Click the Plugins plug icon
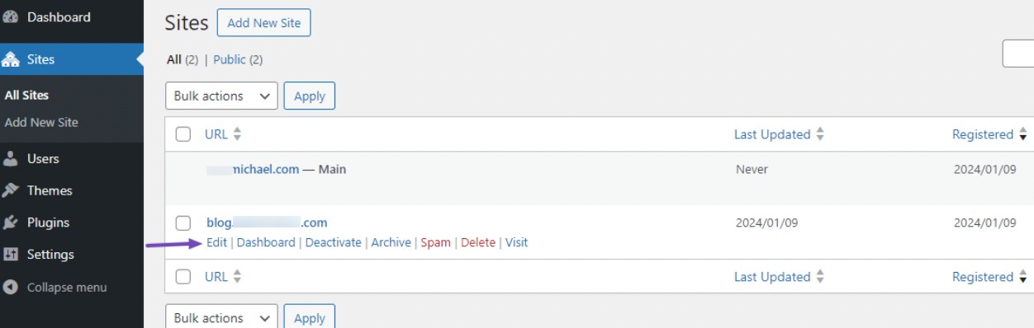Screen dimensions: 1034x328 tap(11, 223)
